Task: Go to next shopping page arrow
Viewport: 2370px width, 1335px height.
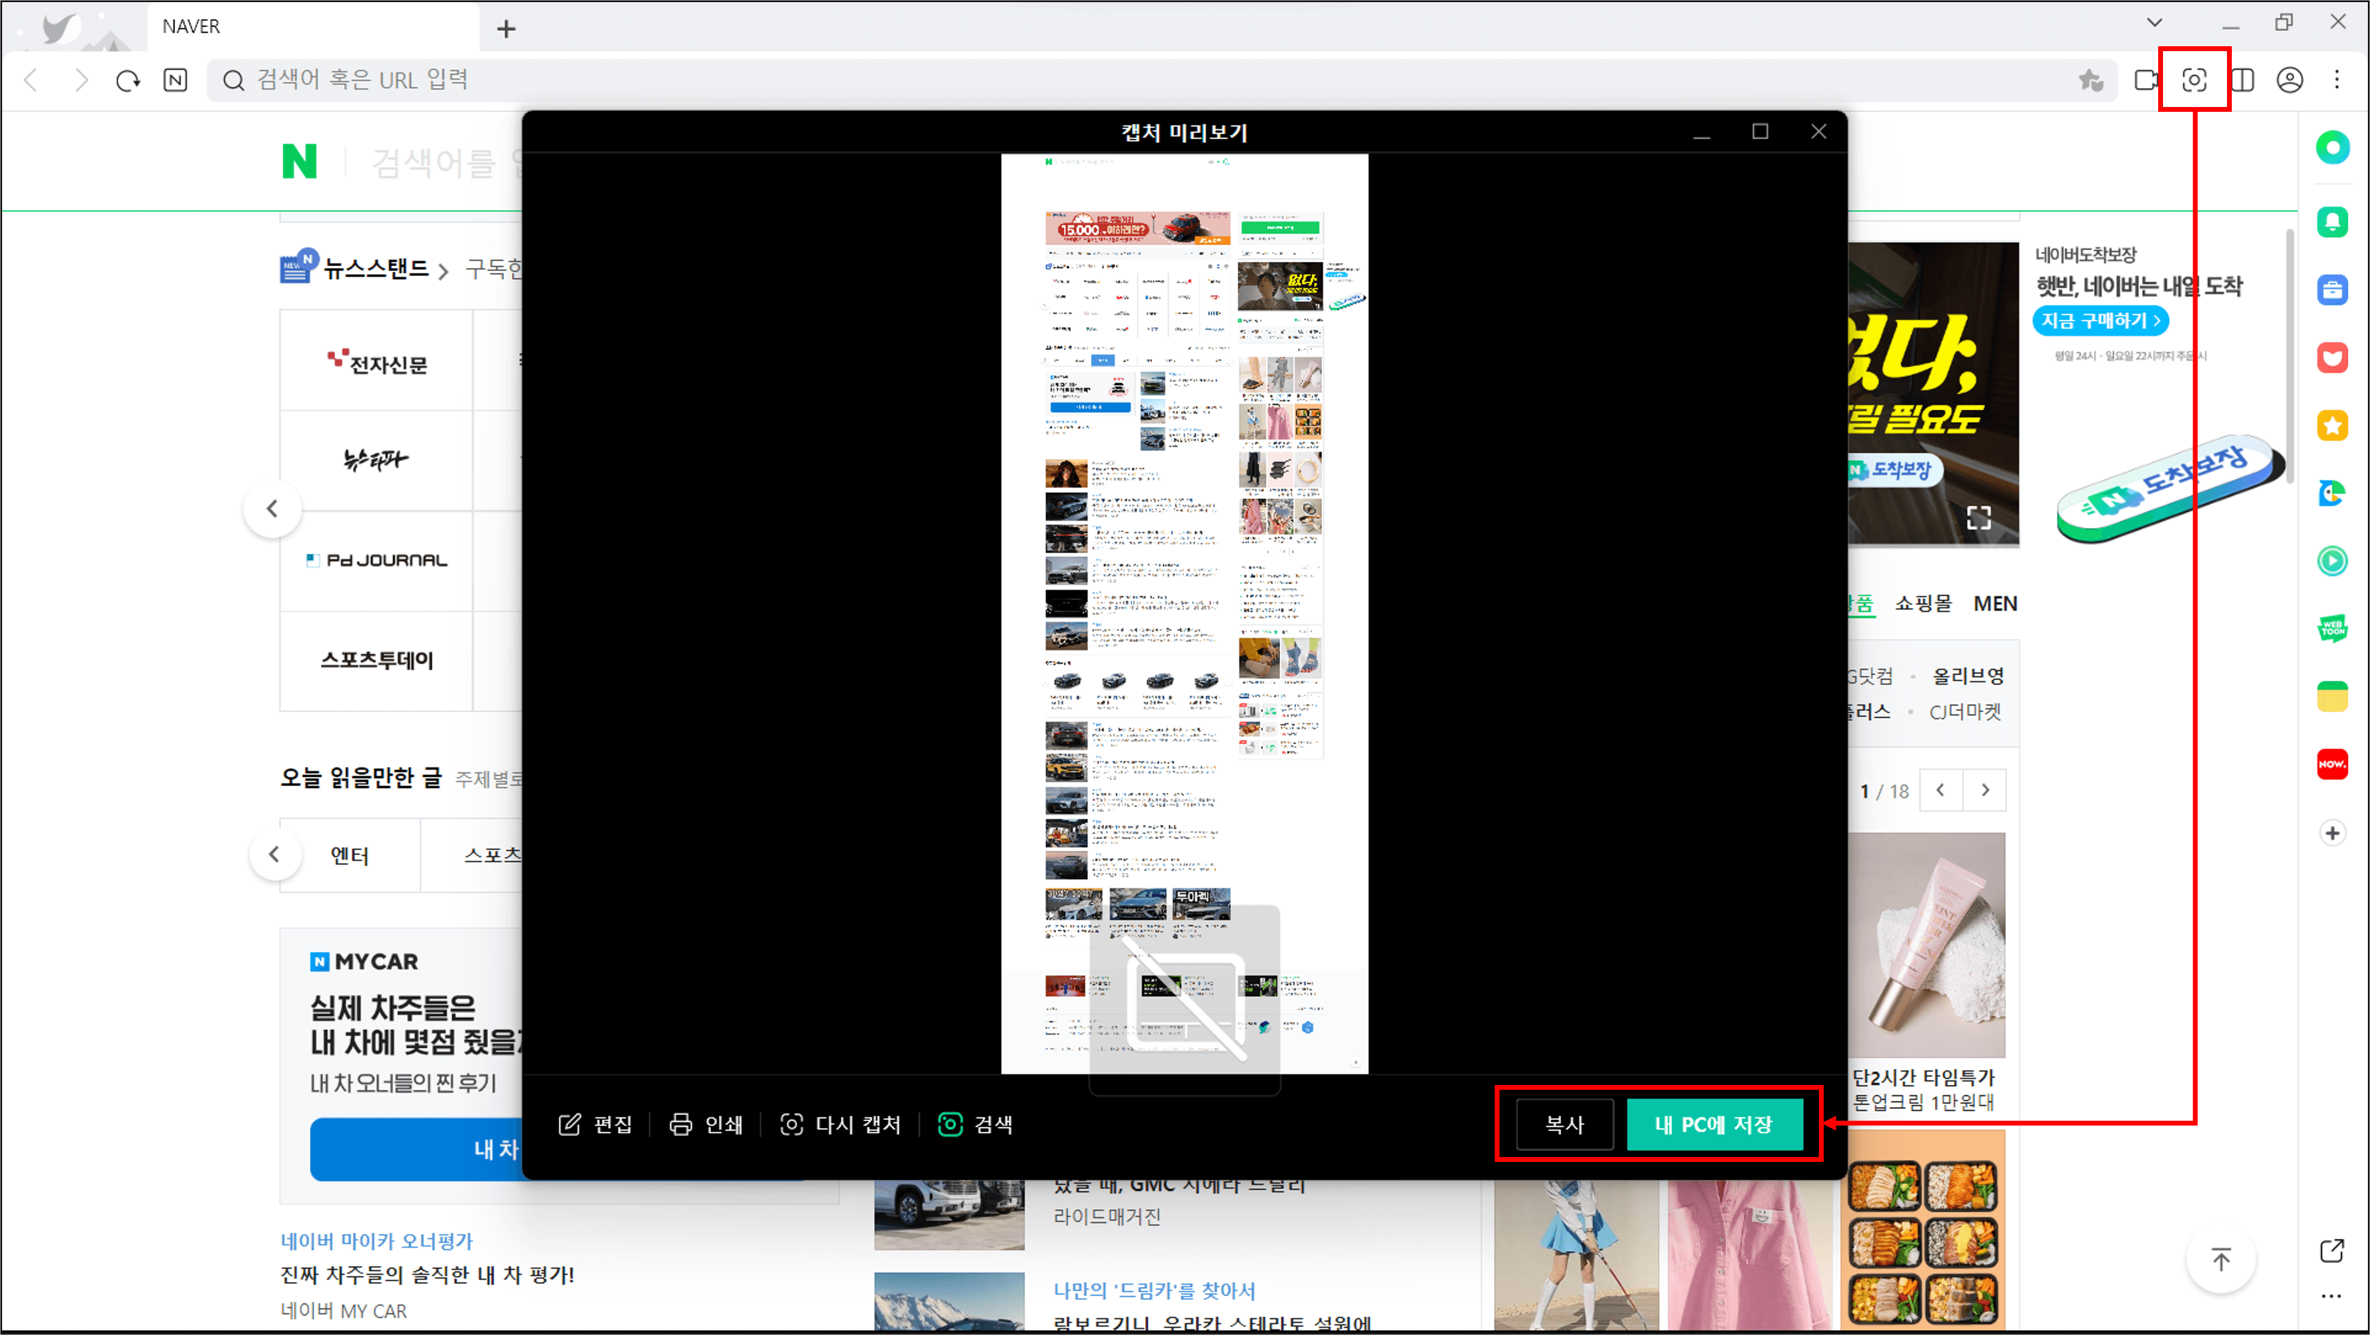Action: [x=1986, y=790]
